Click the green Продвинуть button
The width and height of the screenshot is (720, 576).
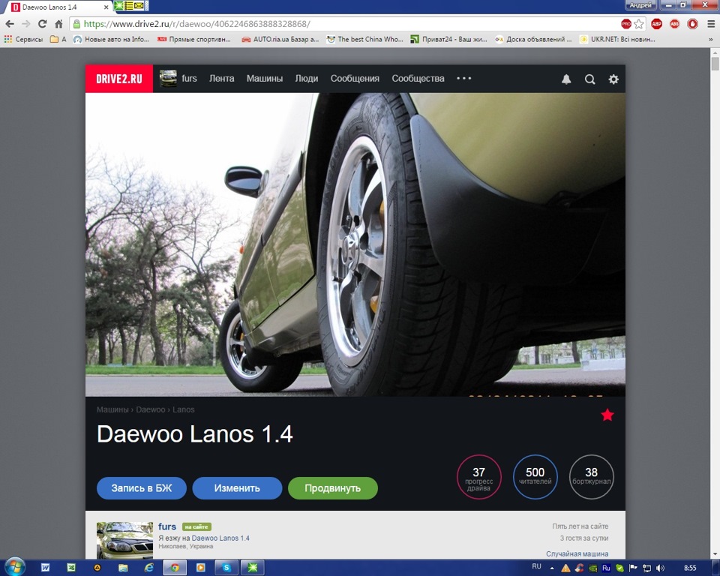[332, 487]
